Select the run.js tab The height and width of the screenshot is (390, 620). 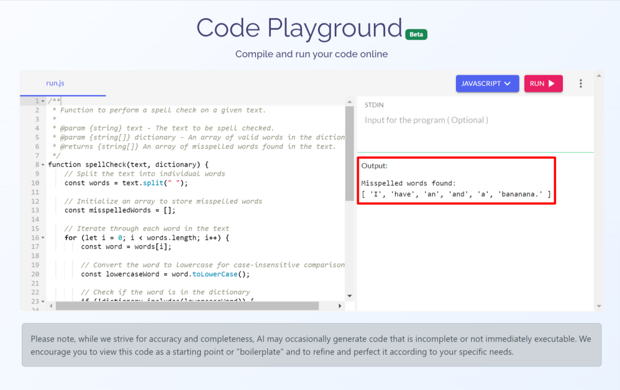coord(55,83)
